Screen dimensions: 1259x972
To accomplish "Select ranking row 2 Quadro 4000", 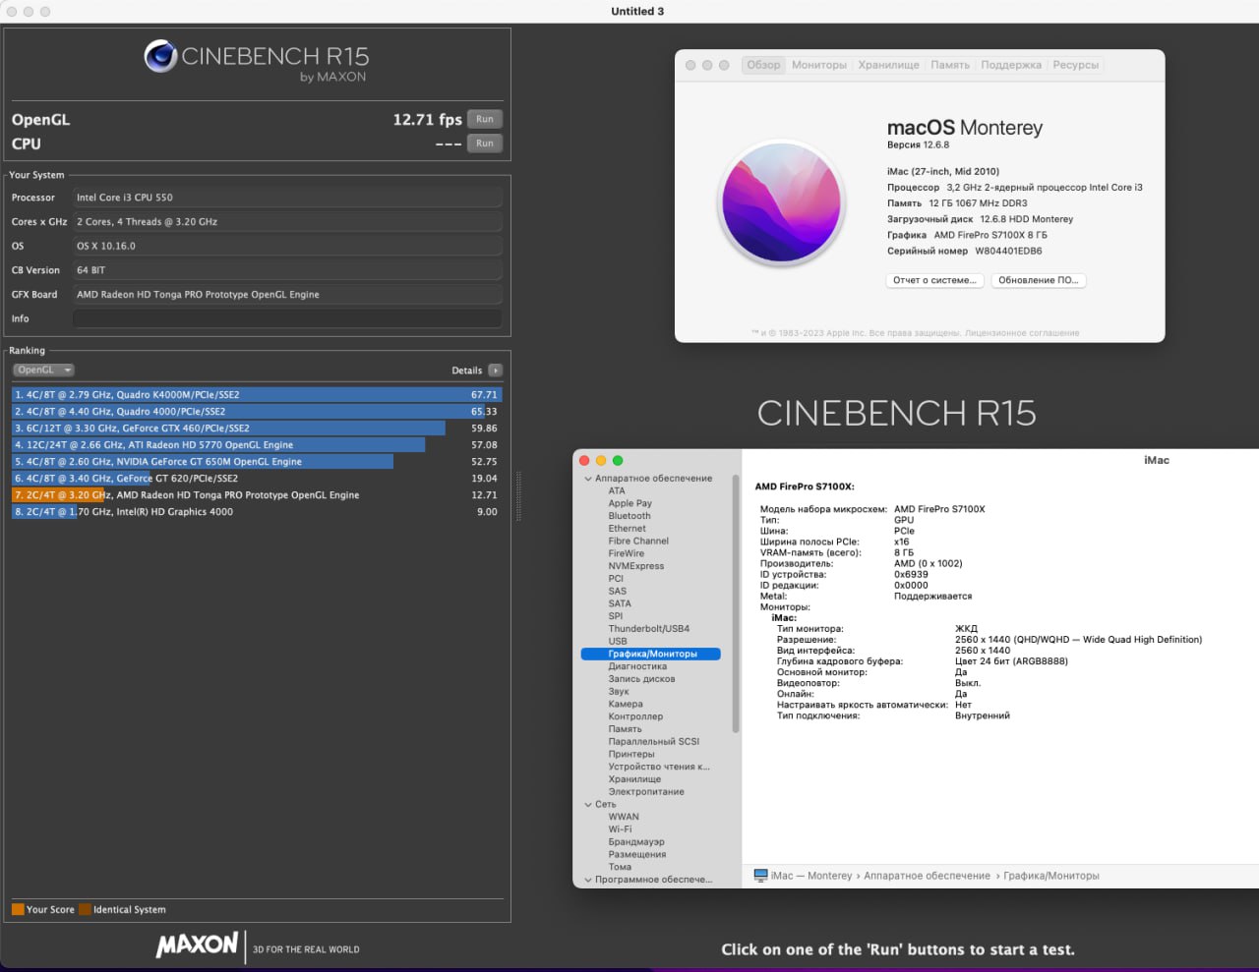I will click(257, 412).
